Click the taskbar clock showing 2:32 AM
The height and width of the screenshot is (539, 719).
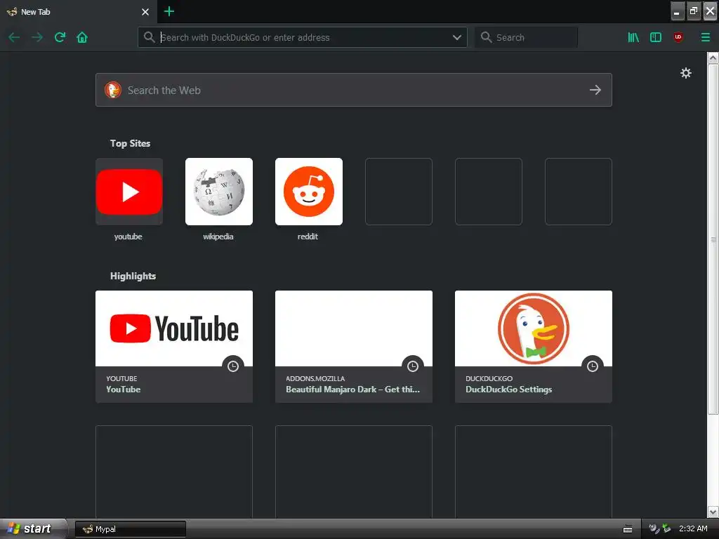click(693, 528)
